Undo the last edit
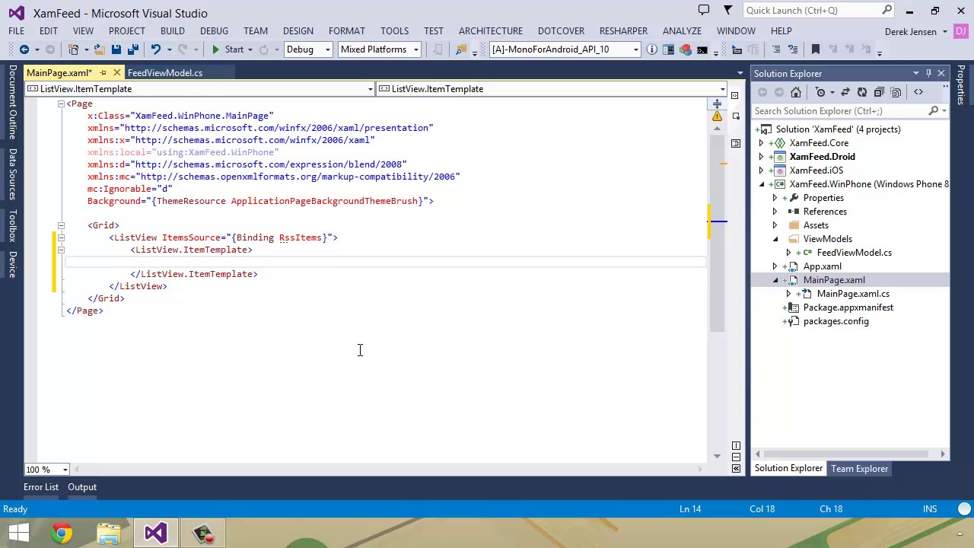Viewport: 974px width, 548px height. click(155, 49)
